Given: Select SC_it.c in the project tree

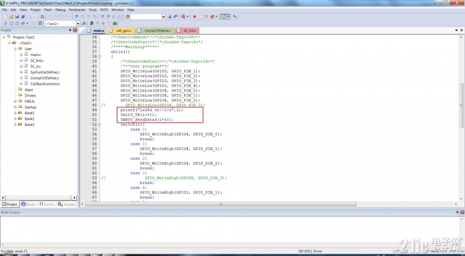Looking at the screenshot, I should click(35, 66).
